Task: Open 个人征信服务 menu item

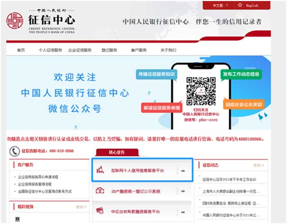Action: point(50,50)
